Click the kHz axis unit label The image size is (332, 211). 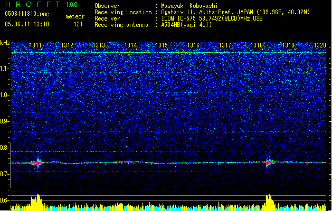5,43
